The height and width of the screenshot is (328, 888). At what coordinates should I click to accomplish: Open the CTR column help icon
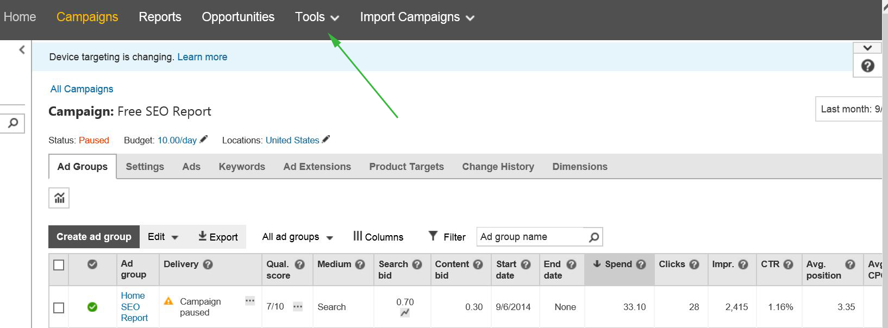tap(788, 264)
